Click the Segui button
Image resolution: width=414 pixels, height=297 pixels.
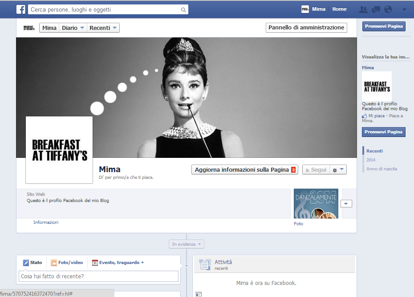(x=316, y=170)
